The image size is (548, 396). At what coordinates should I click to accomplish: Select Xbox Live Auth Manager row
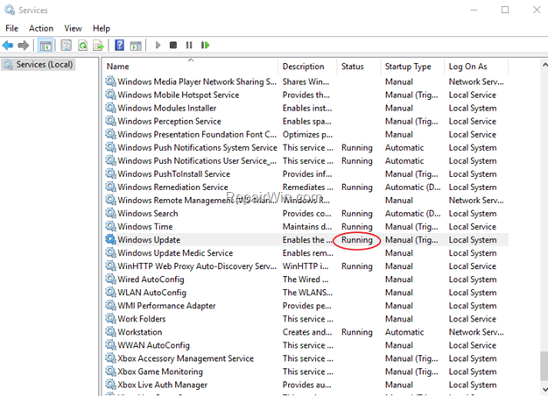(x=306, y=385)
